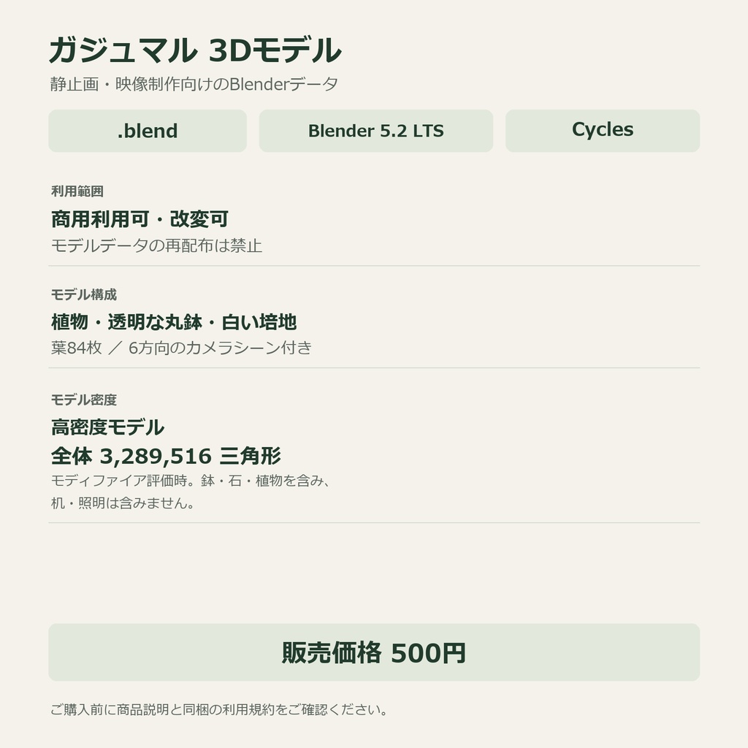The image size is (748, 748).
Task: Click the .blend format tag
Action: [x=148, y=131]
